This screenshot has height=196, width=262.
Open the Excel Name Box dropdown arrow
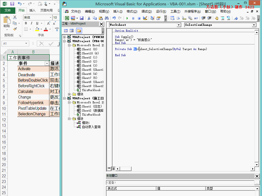coord(26,43)
